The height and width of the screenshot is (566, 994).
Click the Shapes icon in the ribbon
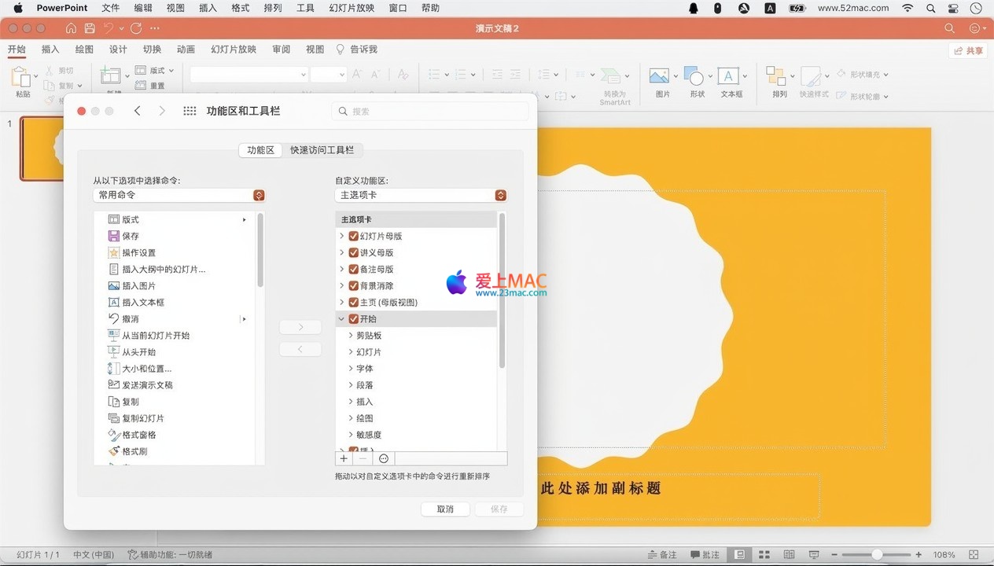click(697, 82)
